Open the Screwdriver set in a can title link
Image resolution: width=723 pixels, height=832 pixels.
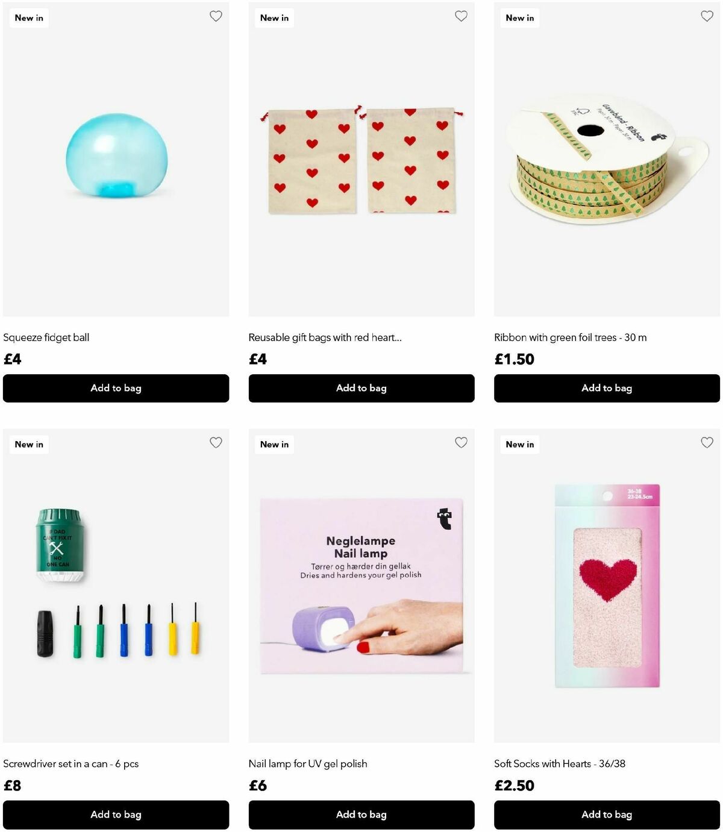(71, 764)
